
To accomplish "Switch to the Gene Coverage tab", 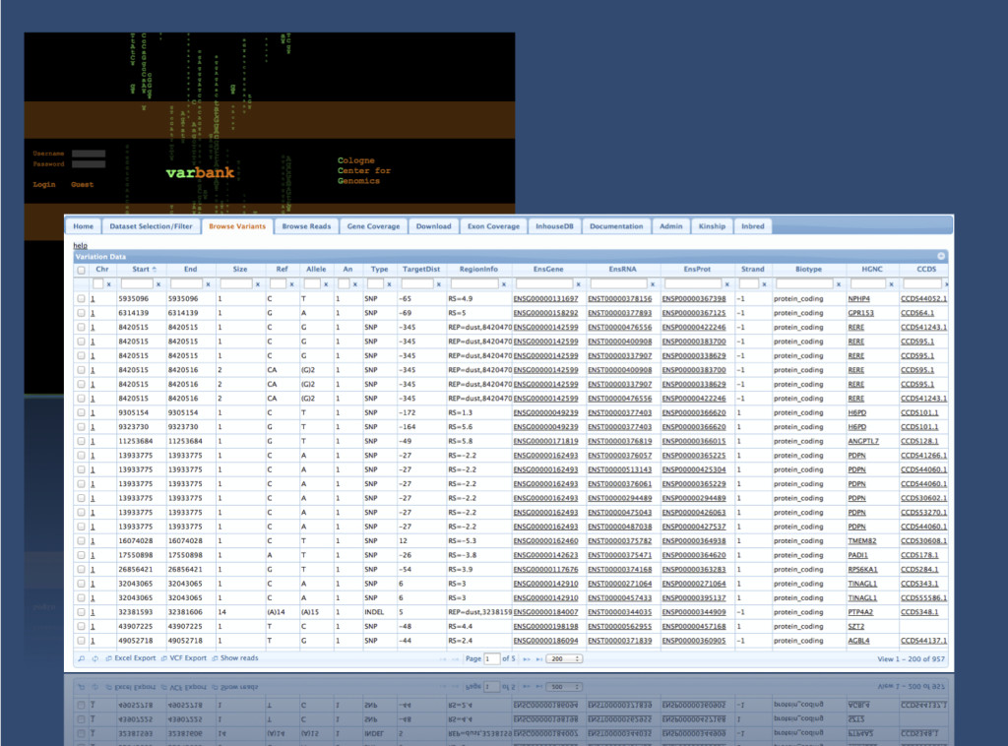I will (x=373, y=225).
